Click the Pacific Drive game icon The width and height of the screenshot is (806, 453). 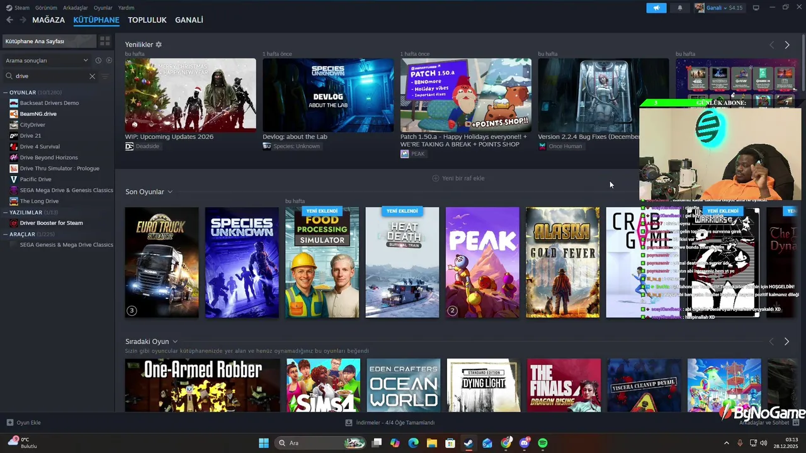pyautogui.click(x=14, y=179)
